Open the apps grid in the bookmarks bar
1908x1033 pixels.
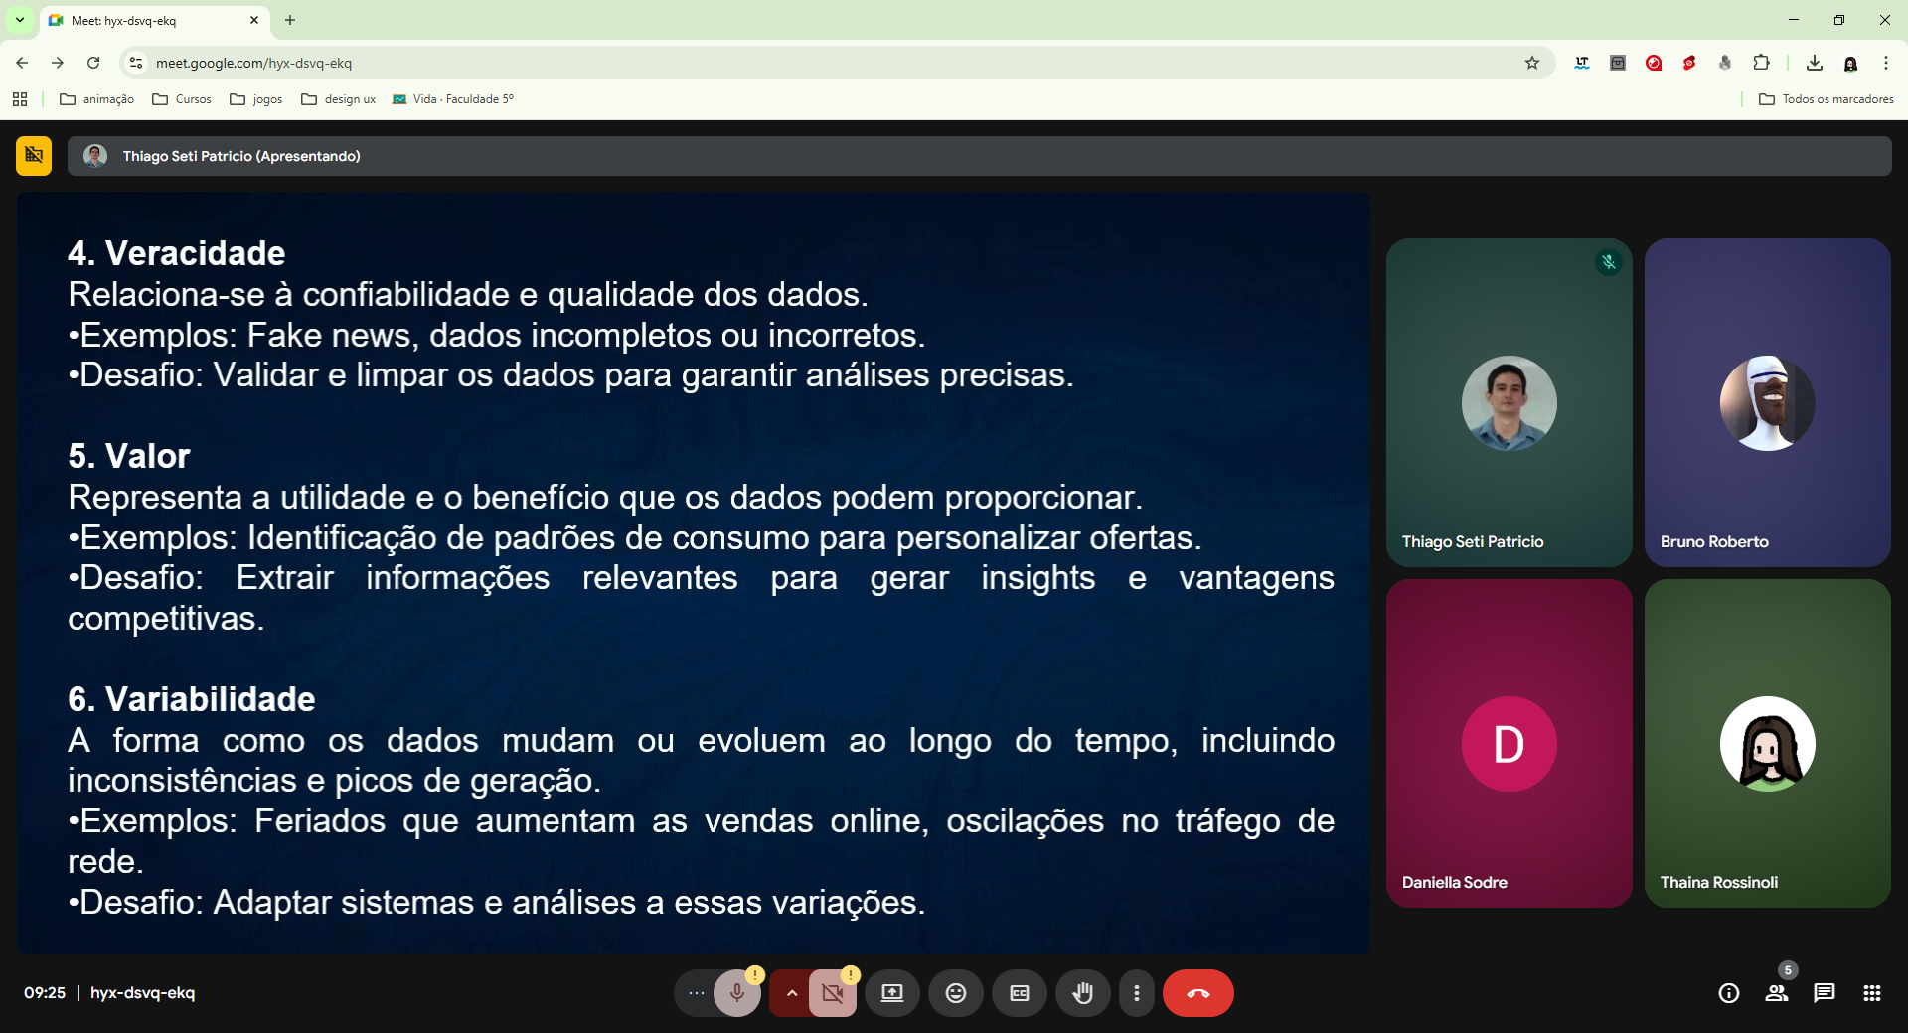(20, 99)
